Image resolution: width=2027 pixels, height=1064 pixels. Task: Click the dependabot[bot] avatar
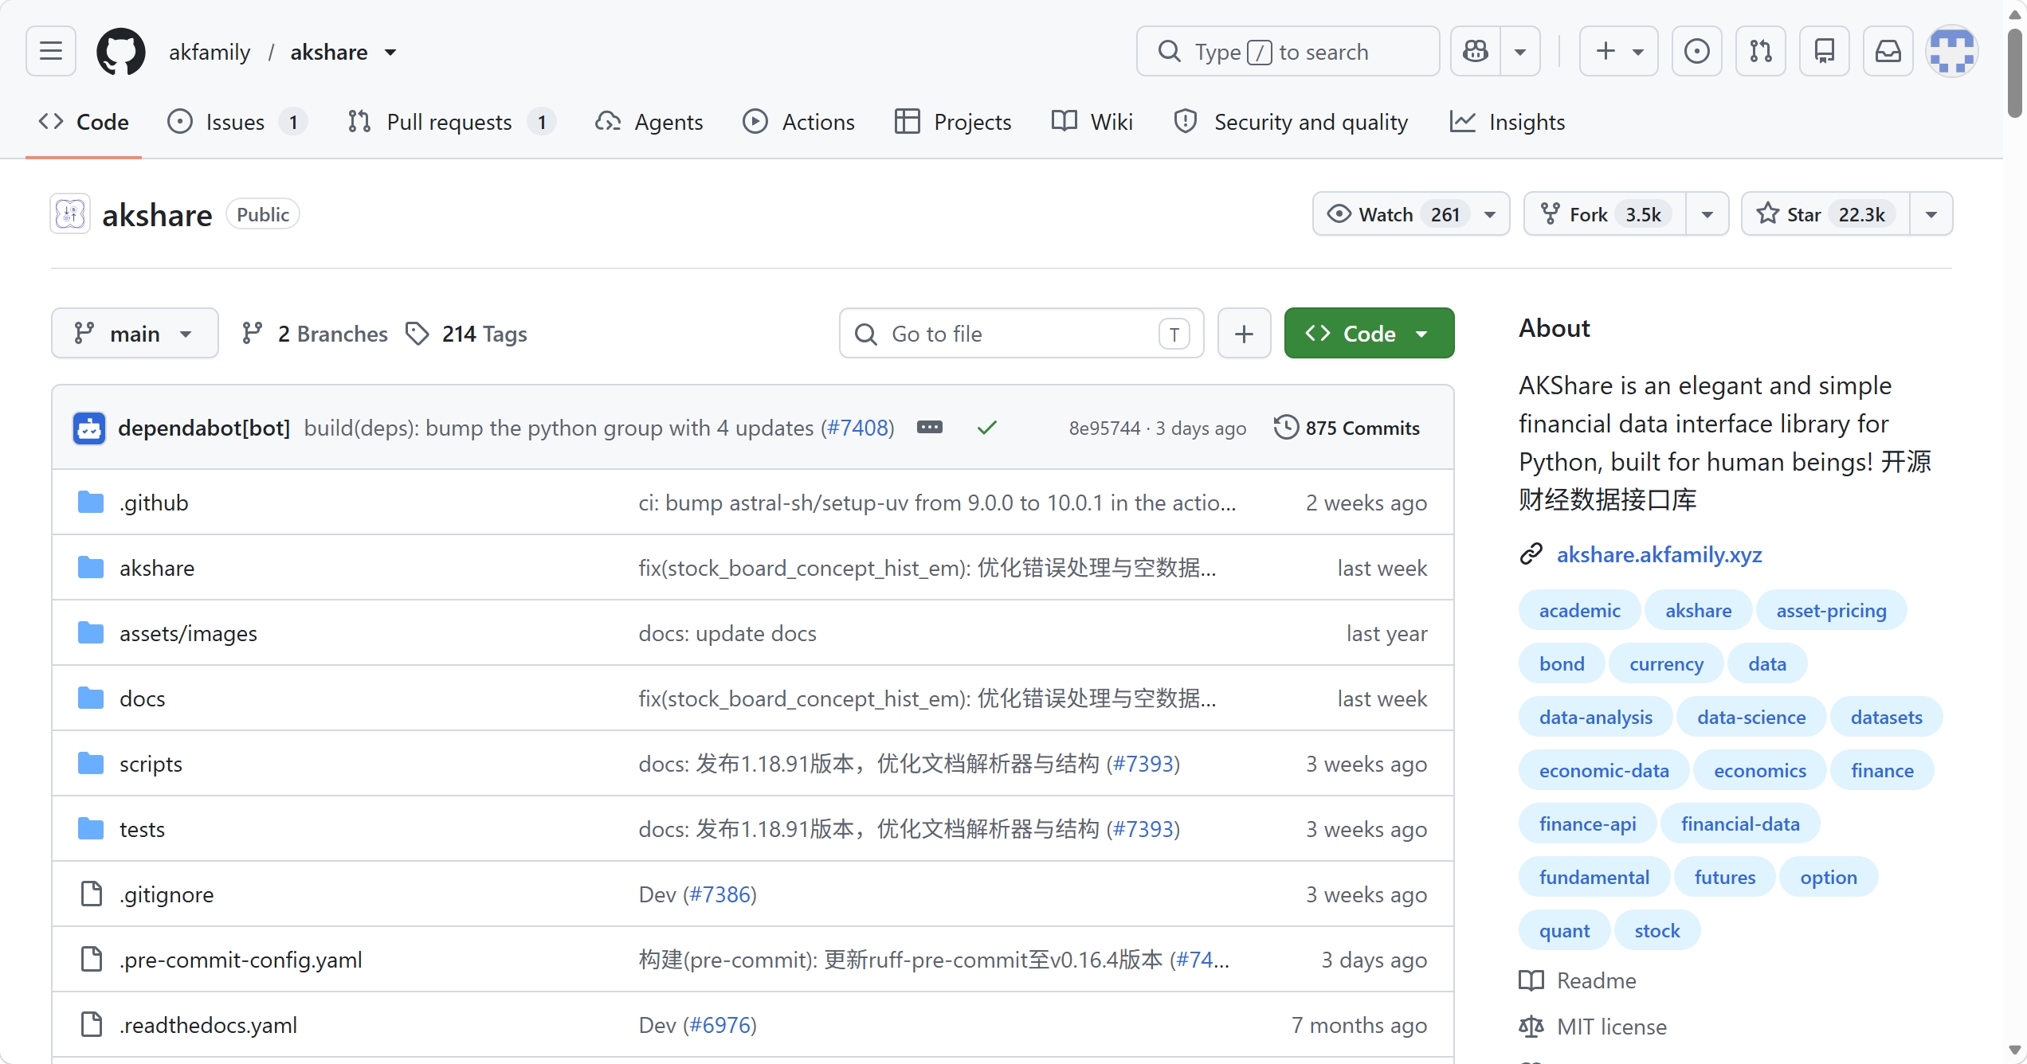pyautogui.click(x=89, y=428)
